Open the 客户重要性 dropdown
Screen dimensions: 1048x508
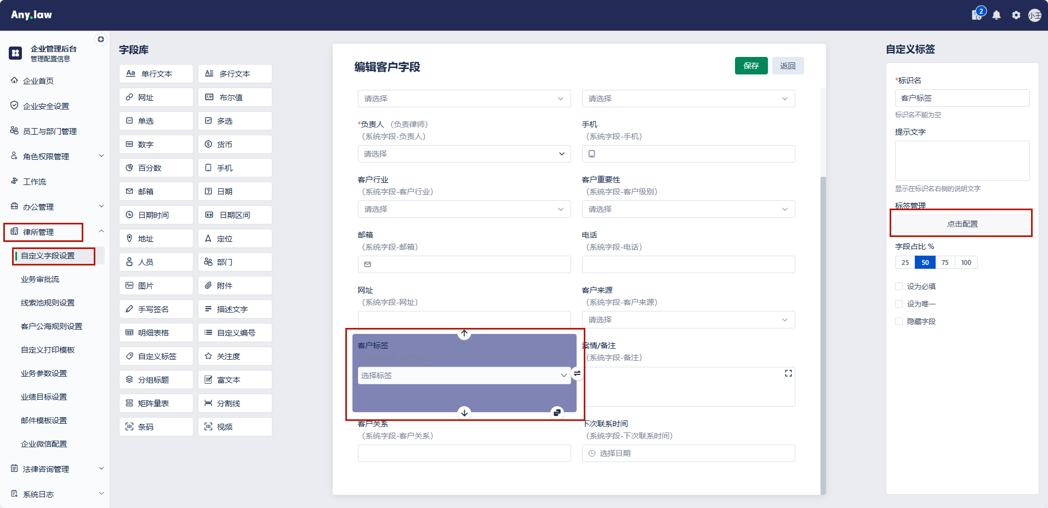point(688,209)
